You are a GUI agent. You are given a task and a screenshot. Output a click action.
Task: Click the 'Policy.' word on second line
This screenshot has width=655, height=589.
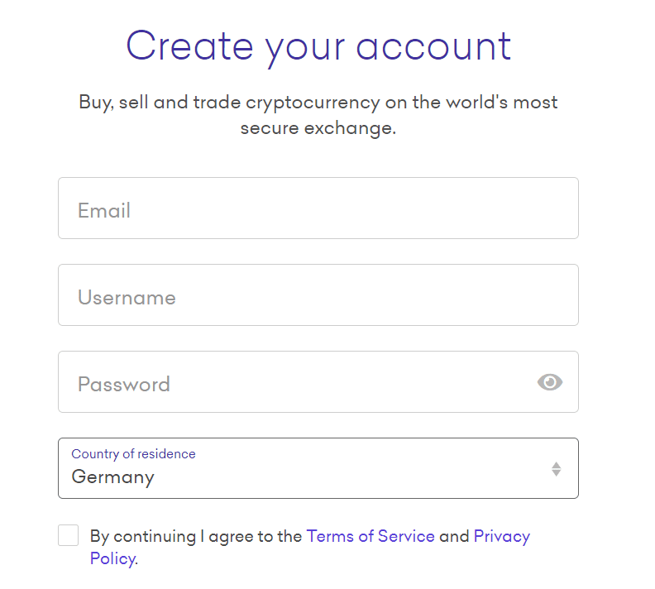113,559
